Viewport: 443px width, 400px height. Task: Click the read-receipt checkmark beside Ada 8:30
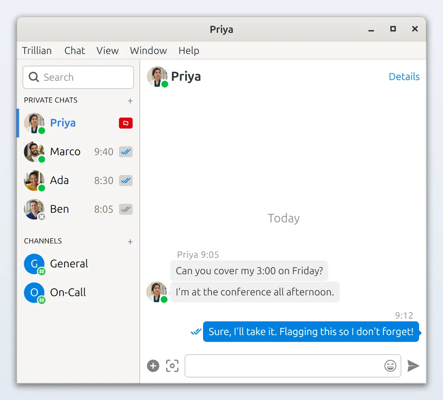(x=126, y=181)
